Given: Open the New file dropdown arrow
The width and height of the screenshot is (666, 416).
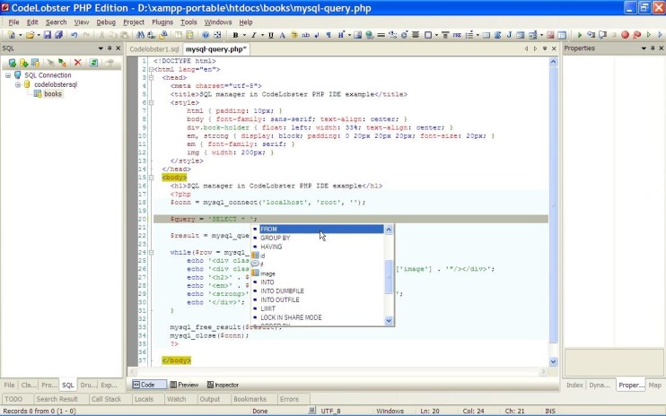Looking at the screenshot, I should (x=20, y=35).
